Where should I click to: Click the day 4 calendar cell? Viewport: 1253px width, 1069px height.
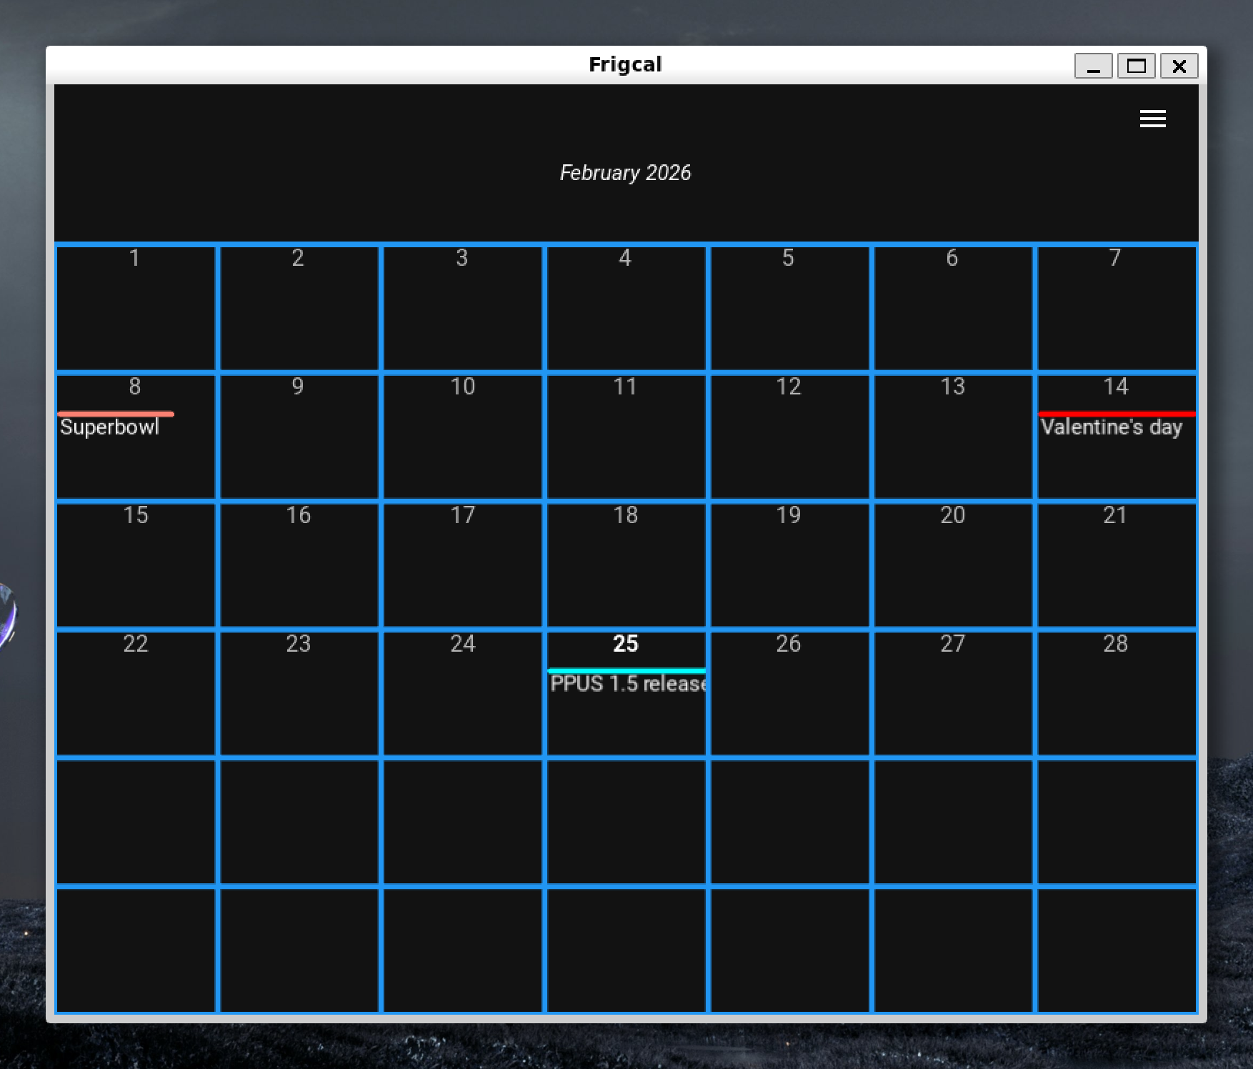[x=626, y=308]
